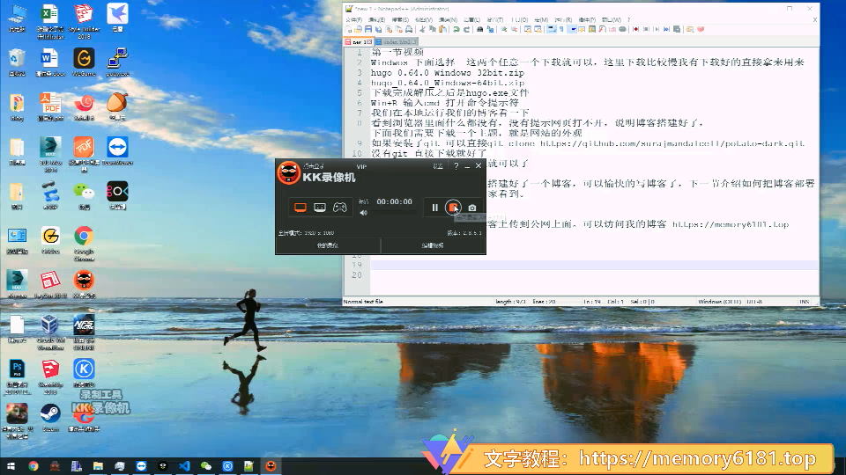Click into line 19 of the Notepad++ editor
Viewport: 846px width, 475px height.
coord(593,265)
